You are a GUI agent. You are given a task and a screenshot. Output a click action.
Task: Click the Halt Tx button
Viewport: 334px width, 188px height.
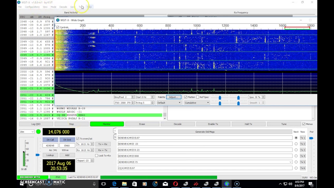[248, 124]
